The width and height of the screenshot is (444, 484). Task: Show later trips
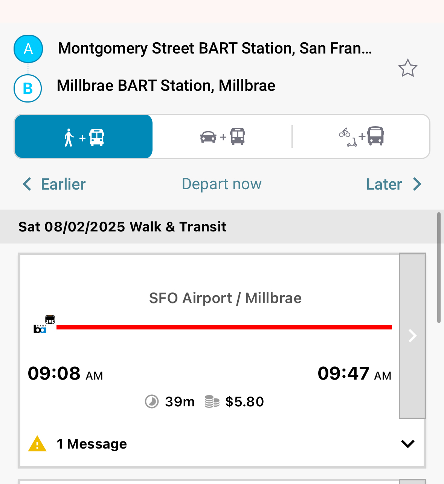[x=393, y=184]
